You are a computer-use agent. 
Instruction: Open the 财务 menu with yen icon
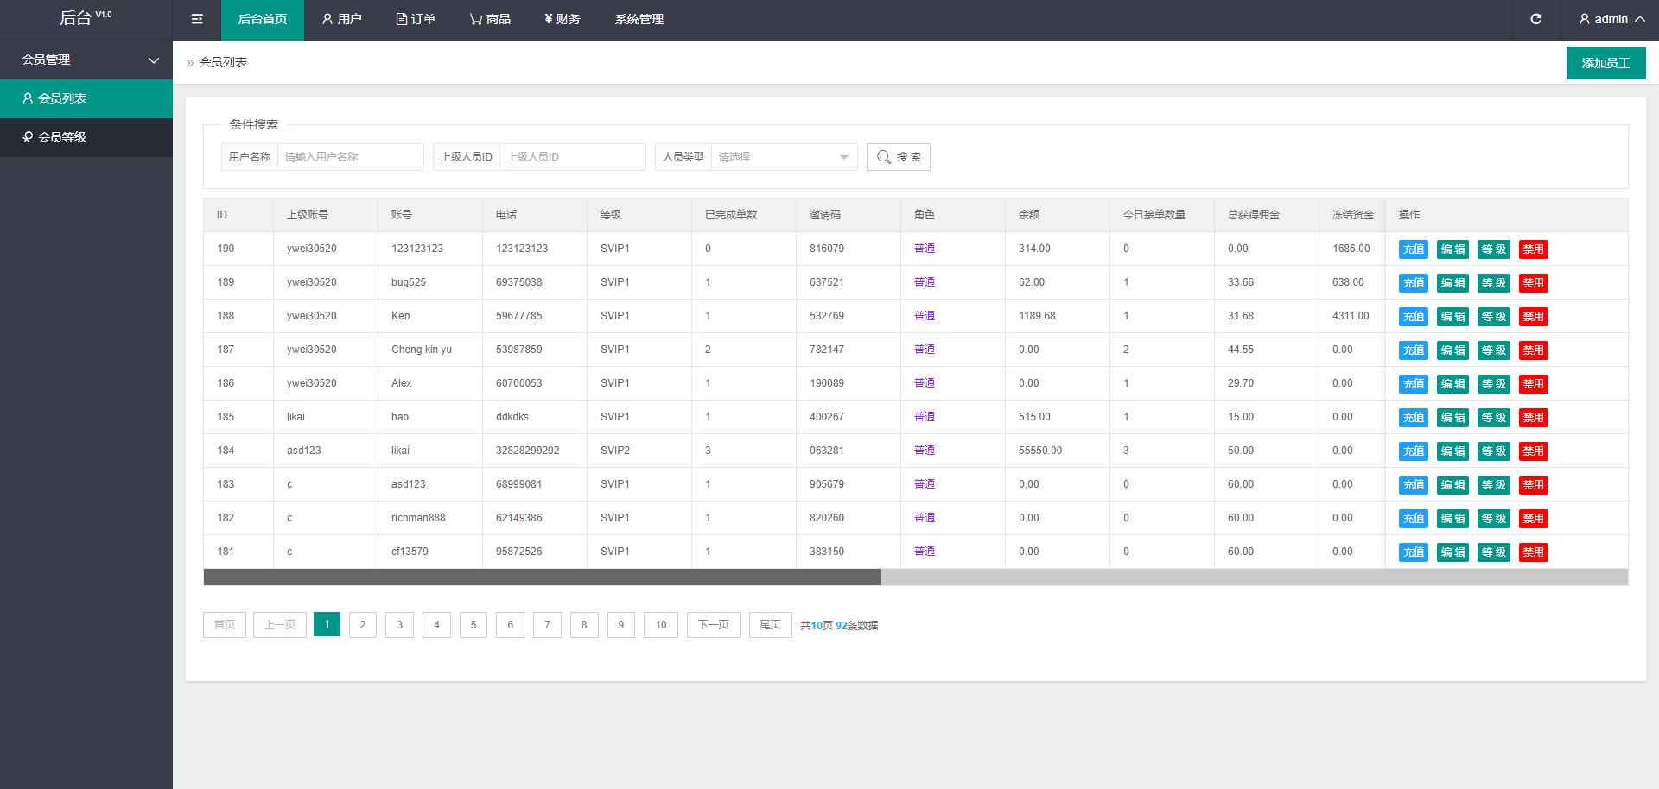[562, 19]
